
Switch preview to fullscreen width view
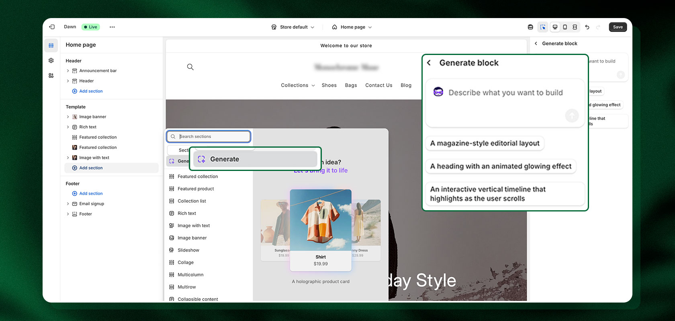575,27
